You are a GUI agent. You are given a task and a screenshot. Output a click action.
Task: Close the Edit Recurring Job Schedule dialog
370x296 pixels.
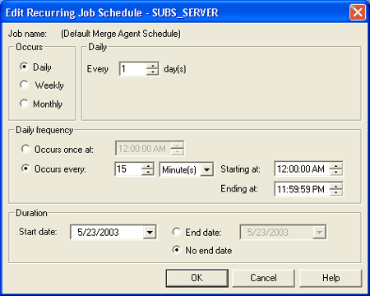[x=358, y=12]
